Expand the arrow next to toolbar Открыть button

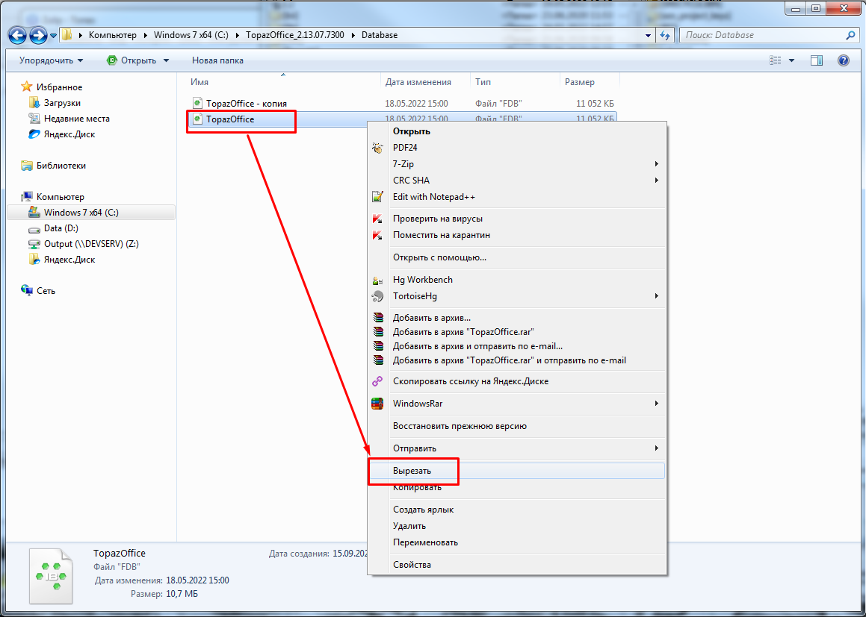pyautogui.click(x=166, y=60)
